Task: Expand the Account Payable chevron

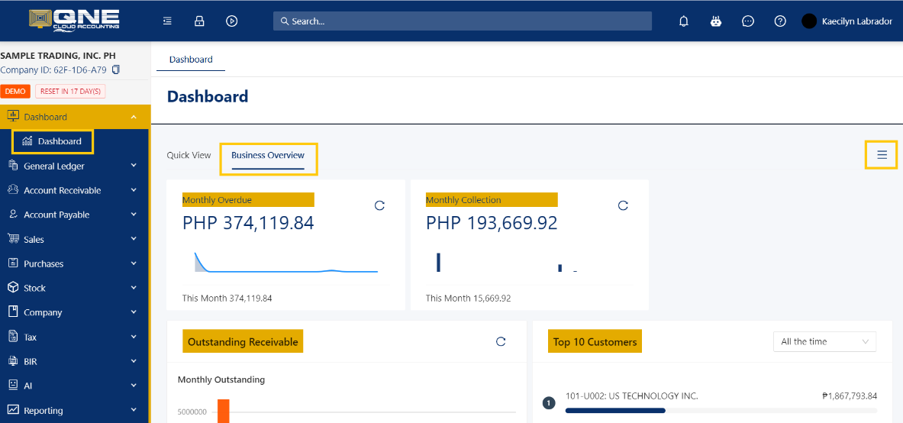Action: click(134, 215)
